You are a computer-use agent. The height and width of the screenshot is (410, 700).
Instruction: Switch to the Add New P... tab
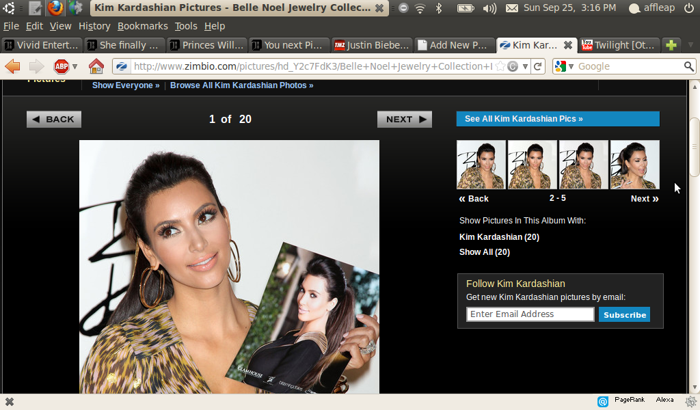click(x=453, y=45)
